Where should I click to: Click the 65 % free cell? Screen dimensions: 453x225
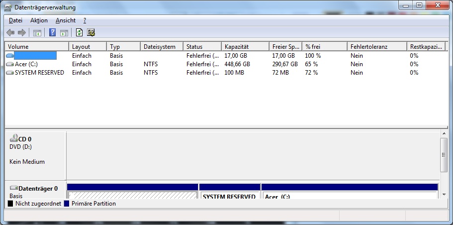point(311,64)
